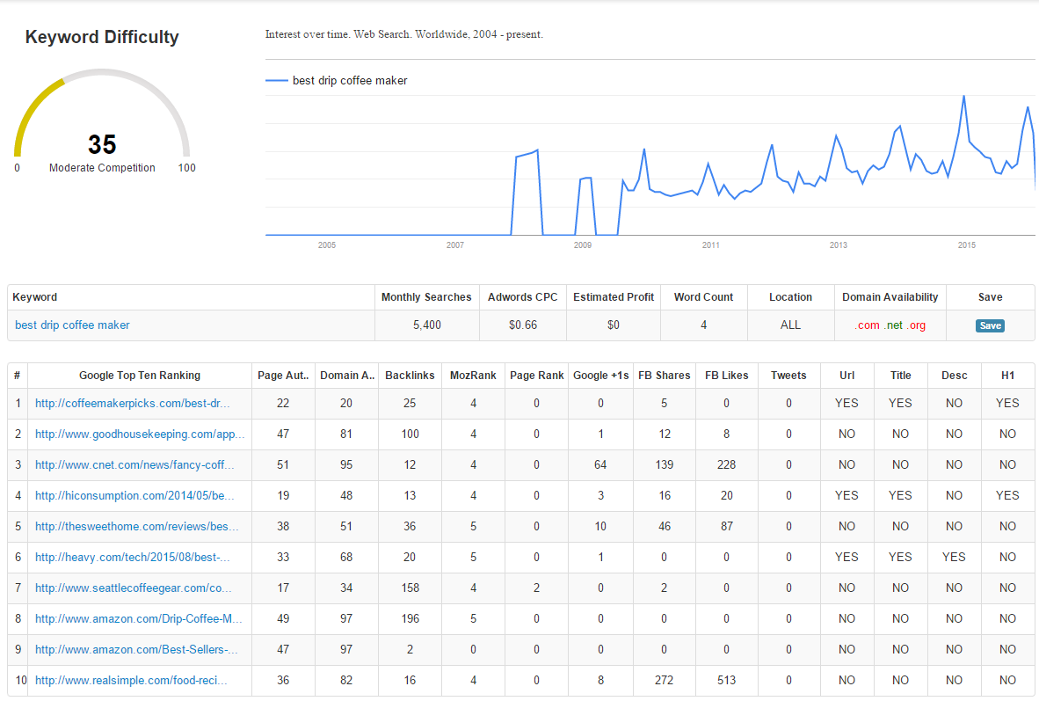The width and height of the screenshot is (1039, 701).
Task: Click the 2009 label on chart axis
Action: tap(583, 245)
